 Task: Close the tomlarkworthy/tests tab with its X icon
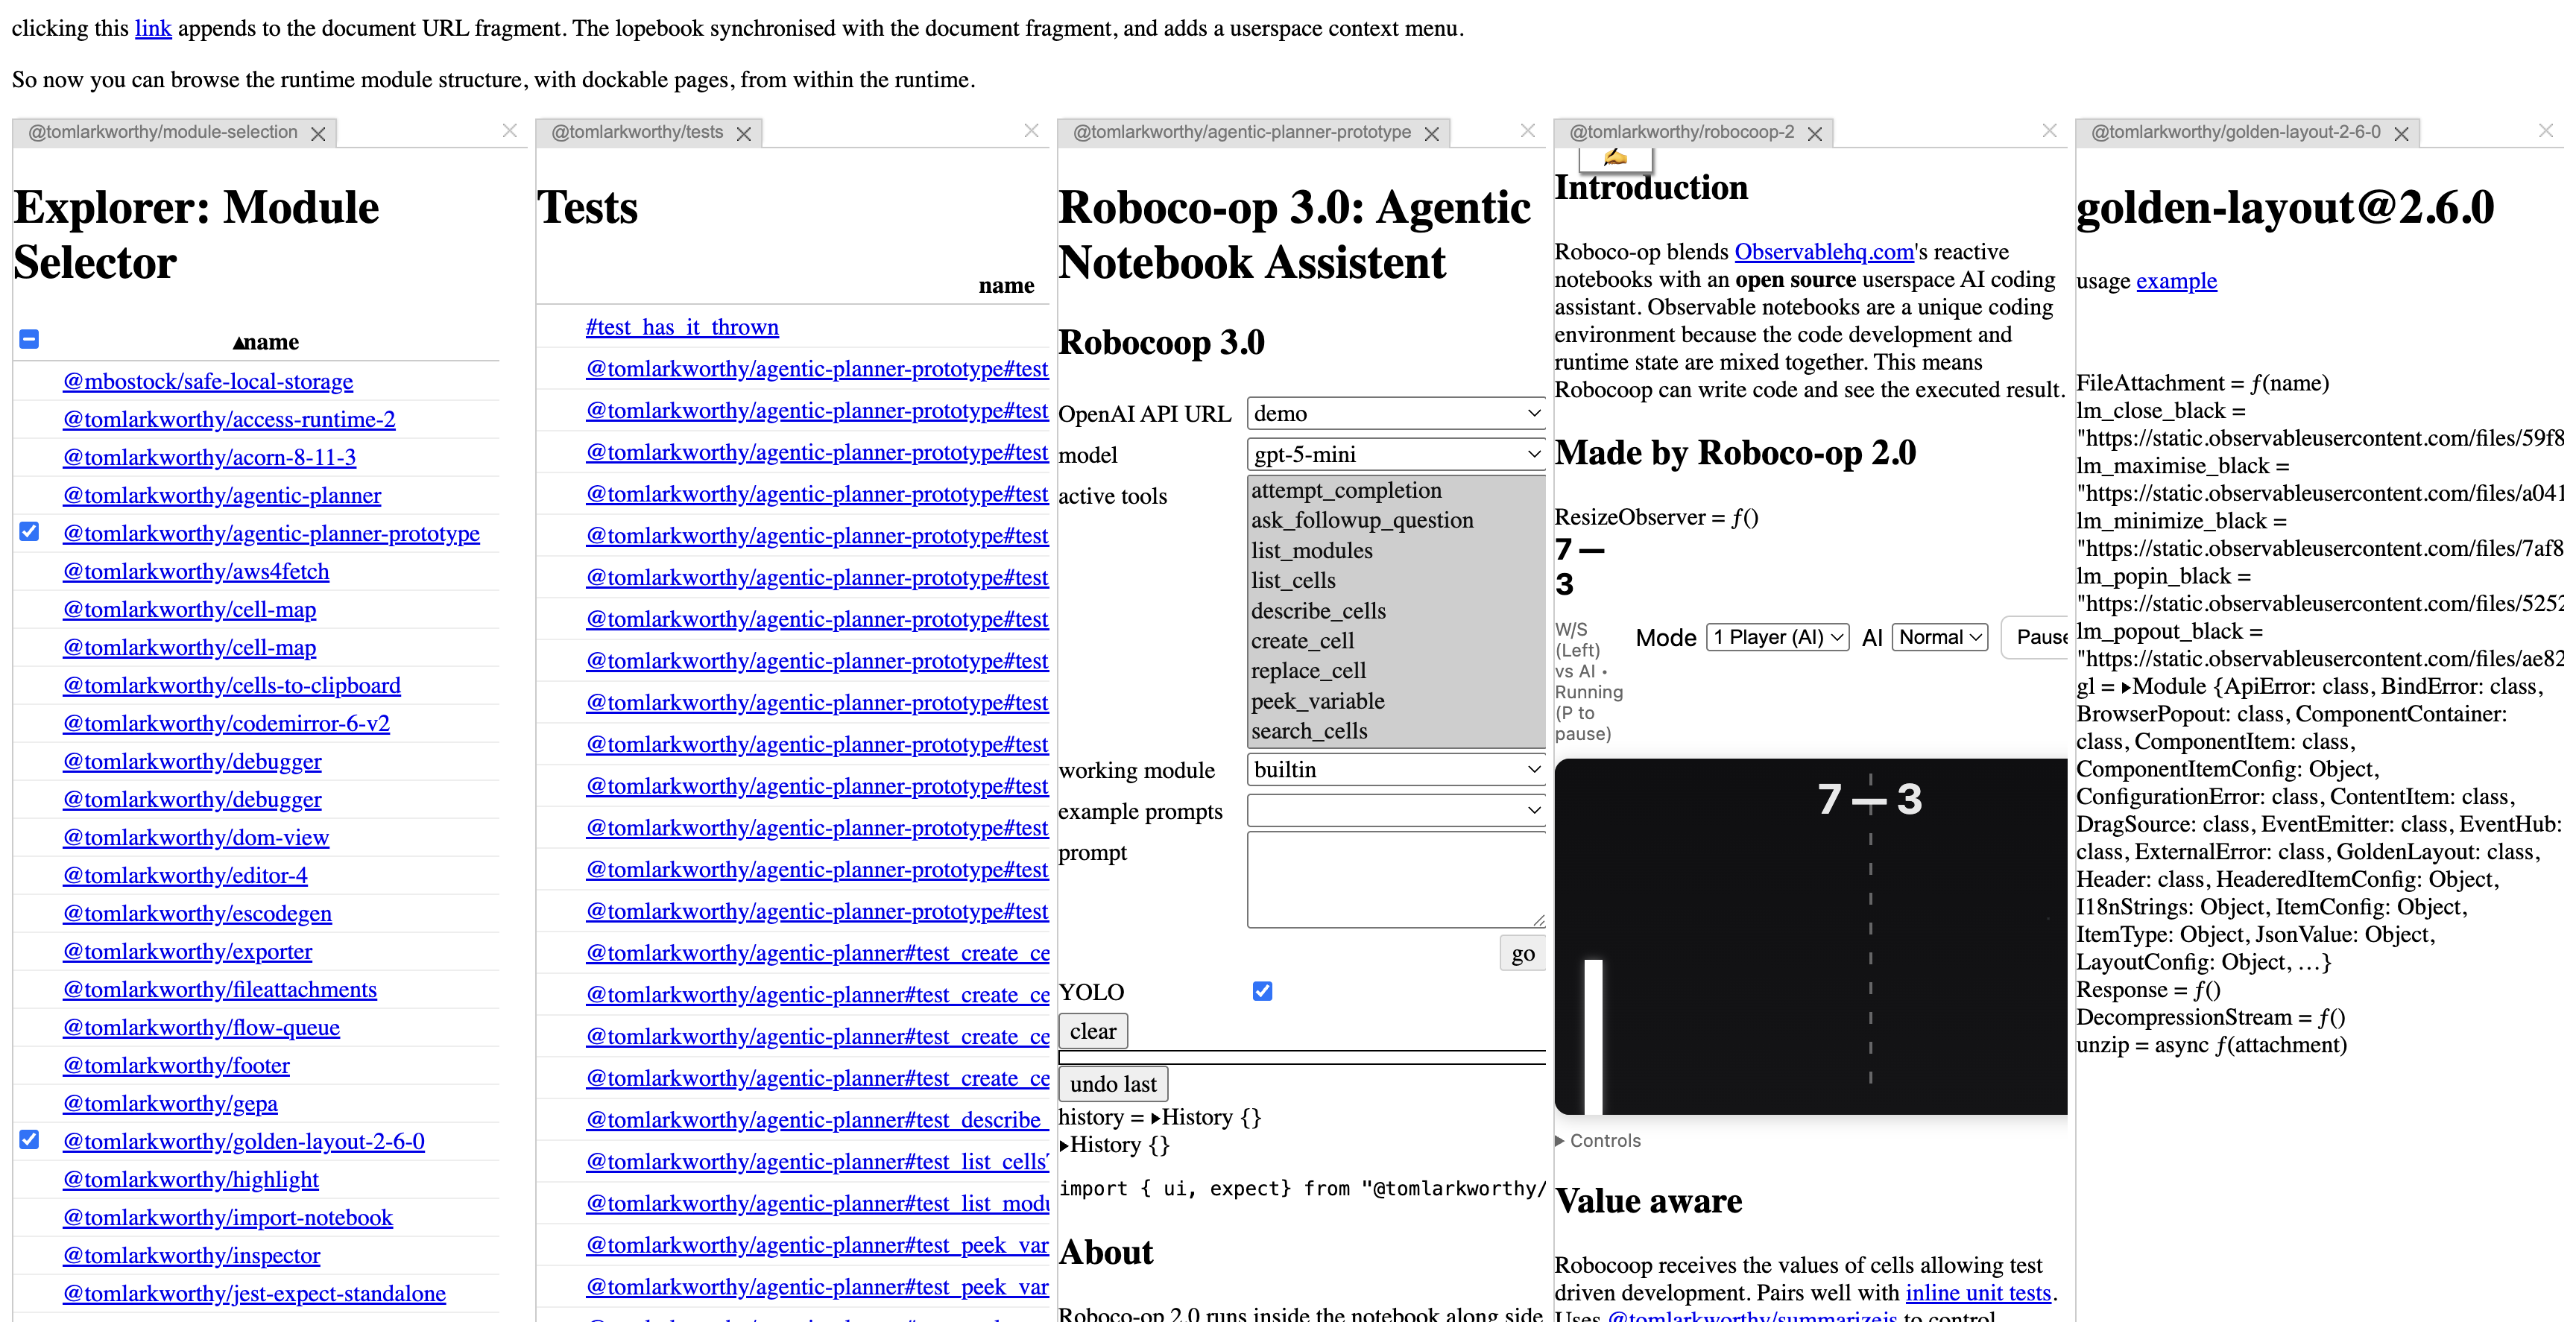[x=743, y=134]
